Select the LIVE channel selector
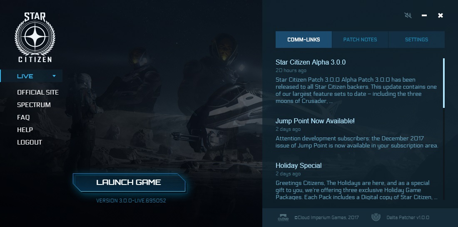This screenshot has width=458, height=227. tap(32, 76)
